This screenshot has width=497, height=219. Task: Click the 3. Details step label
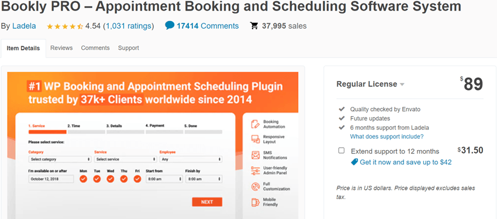click(114, 126)
